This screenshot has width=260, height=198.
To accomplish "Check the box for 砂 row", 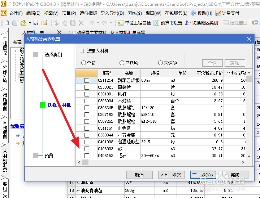I will click(x=87, y=149).
